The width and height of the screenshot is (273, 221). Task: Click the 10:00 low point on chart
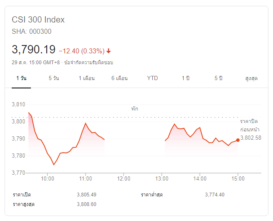click(x=53, y=165)
